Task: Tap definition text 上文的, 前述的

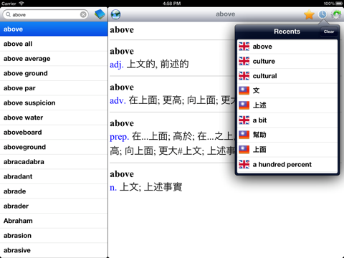Action: [158, 64]
